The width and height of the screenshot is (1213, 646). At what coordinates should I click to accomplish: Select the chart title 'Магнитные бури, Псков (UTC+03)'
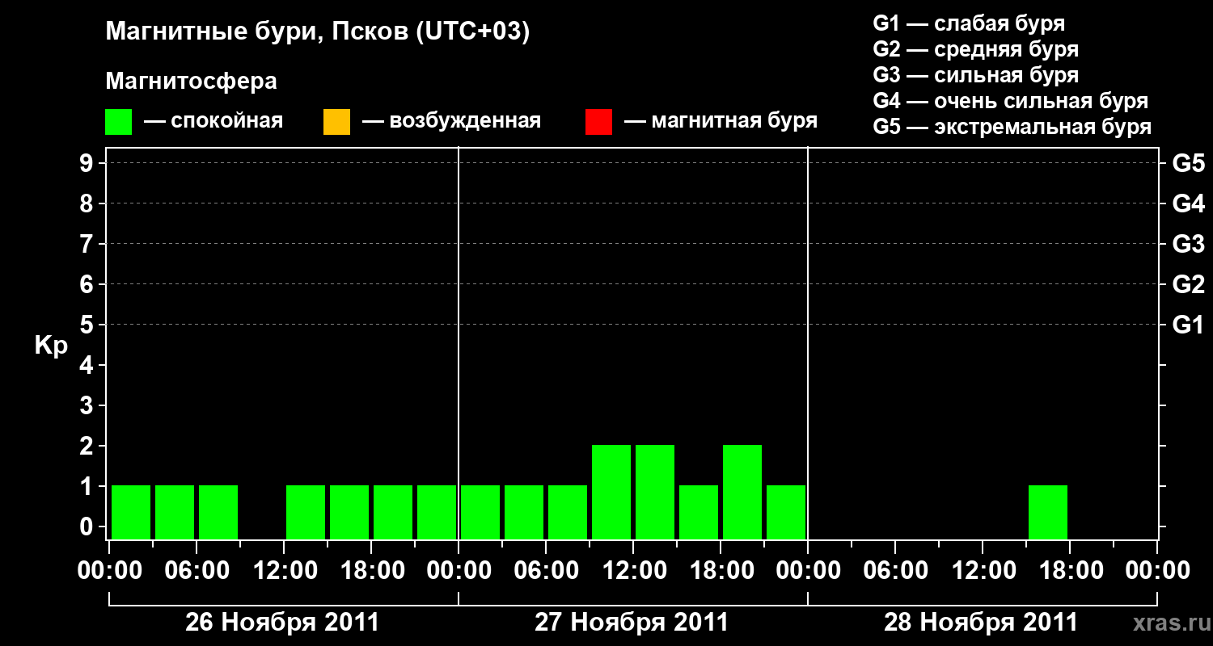(x=318, y=32)
